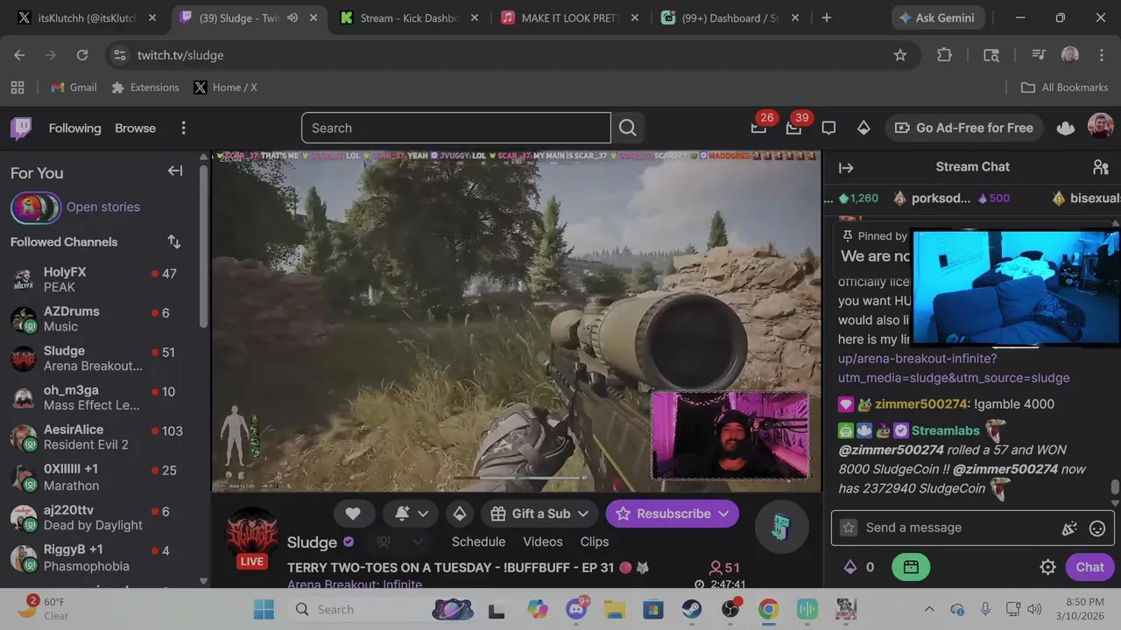Open the Arena Breakout: Infinite category link
The image size is (1121, 630).
pyautogui.click(x=355, y=584)
